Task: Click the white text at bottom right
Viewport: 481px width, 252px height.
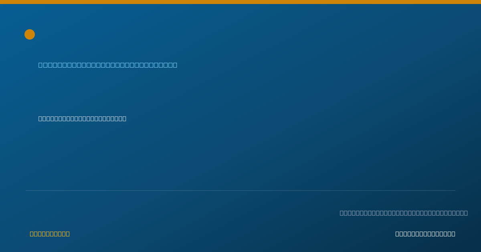Action: click(x=425, y=234)
